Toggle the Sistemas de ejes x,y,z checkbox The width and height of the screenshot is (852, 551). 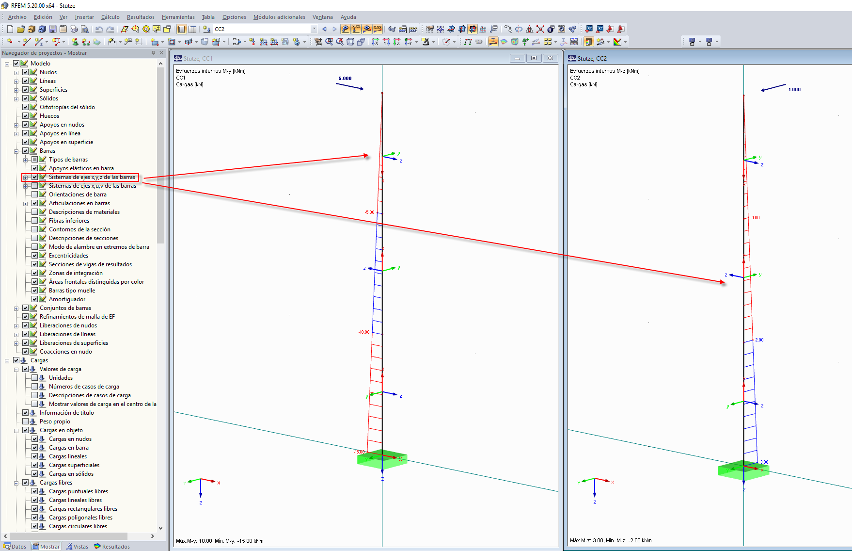pyautogui.click(x=35, y=177)
